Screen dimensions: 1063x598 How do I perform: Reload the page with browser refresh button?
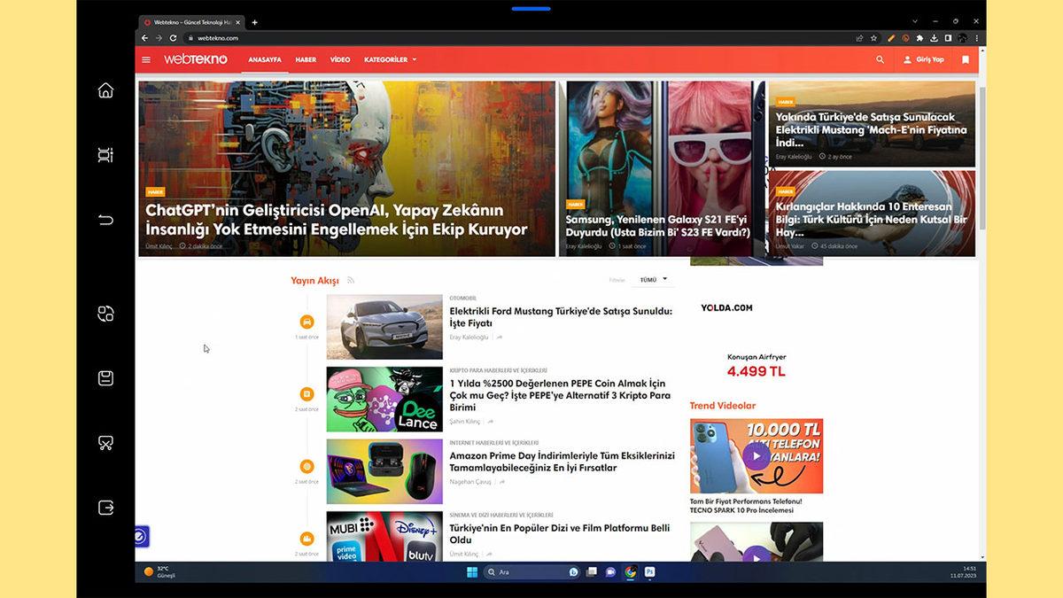(x=174, y=38)
